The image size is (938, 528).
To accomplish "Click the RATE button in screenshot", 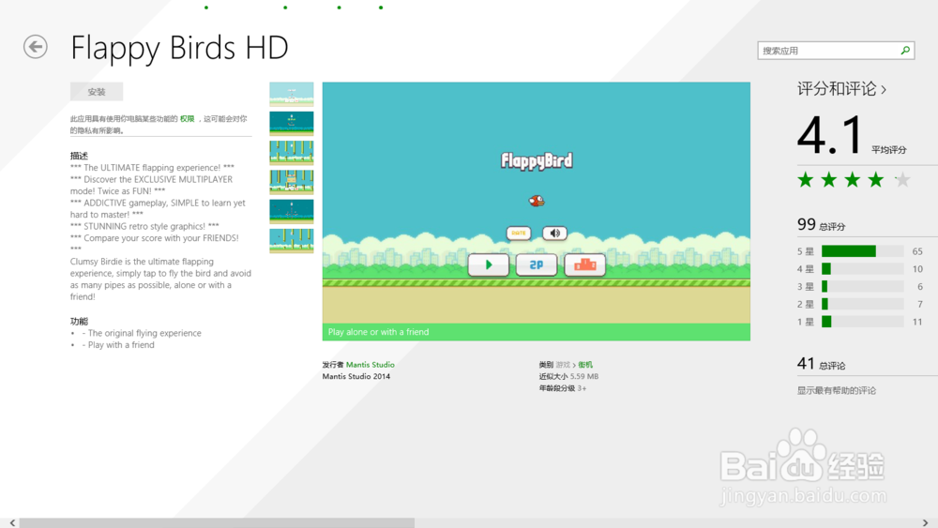I will click(519, 234).
